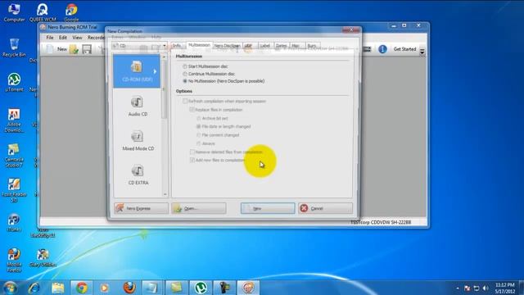Open Windows Explorer folder from taskbar
524x295 pixels.
coord(58,288)
